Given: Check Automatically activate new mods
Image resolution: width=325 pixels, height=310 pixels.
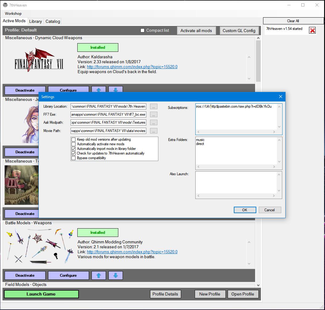Looking at the screenshot, I should (73, 144).
